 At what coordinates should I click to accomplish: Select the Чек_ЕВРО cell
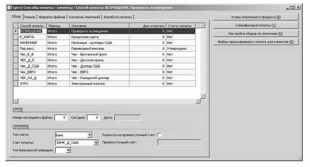tap(33, 72)
